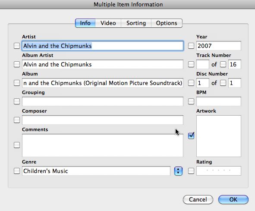
Task: Enable the Composer checkbox
Action: (x=17, y=120)
